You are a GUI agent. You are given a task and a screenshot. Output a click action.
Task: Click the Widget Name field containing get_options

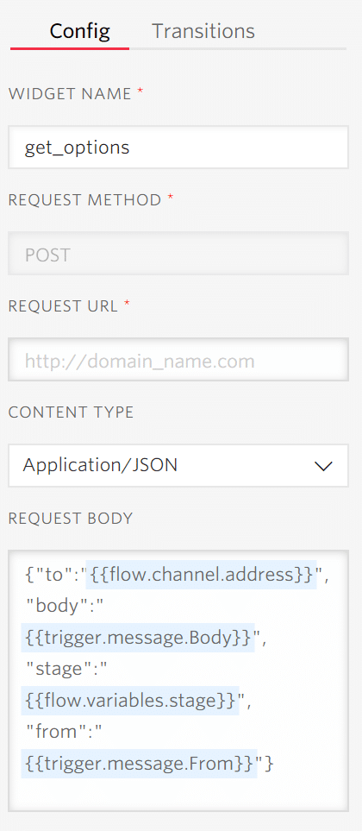pos(178,148)
